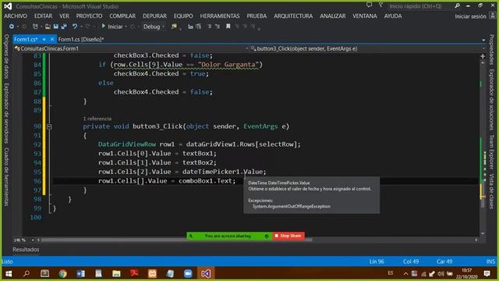
Task: Open the HERRAMIENTAS menu
Action: 220,16
